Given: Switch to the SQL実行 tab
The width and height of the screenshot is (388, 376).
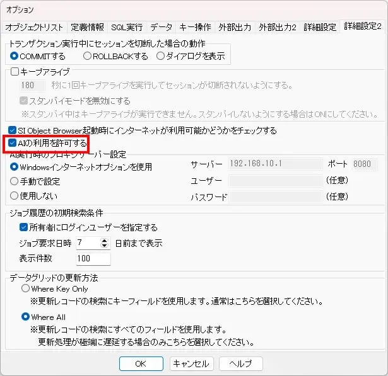Looking at the screenshot, I should click(127, 27).
